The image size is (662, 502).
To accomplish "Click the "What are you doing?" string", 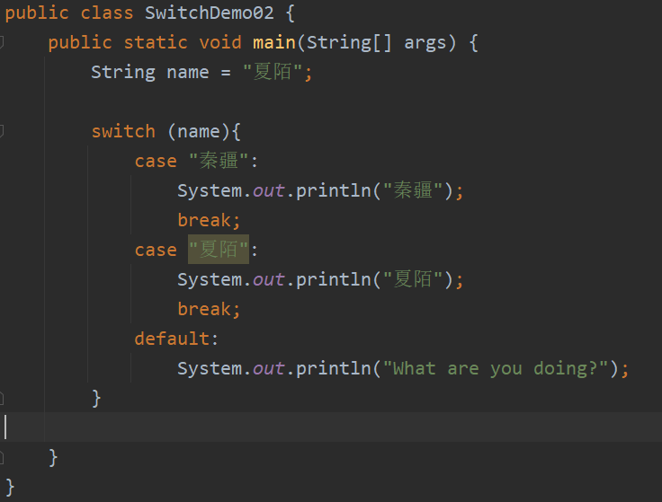I will (x=496, y=368).
